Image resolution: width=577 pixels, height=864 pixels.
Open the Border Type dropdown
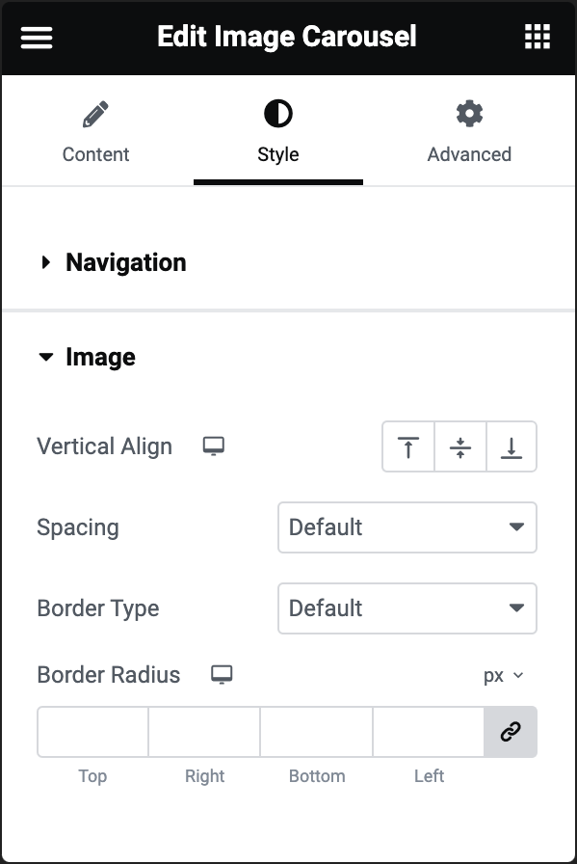pos(407,608)
